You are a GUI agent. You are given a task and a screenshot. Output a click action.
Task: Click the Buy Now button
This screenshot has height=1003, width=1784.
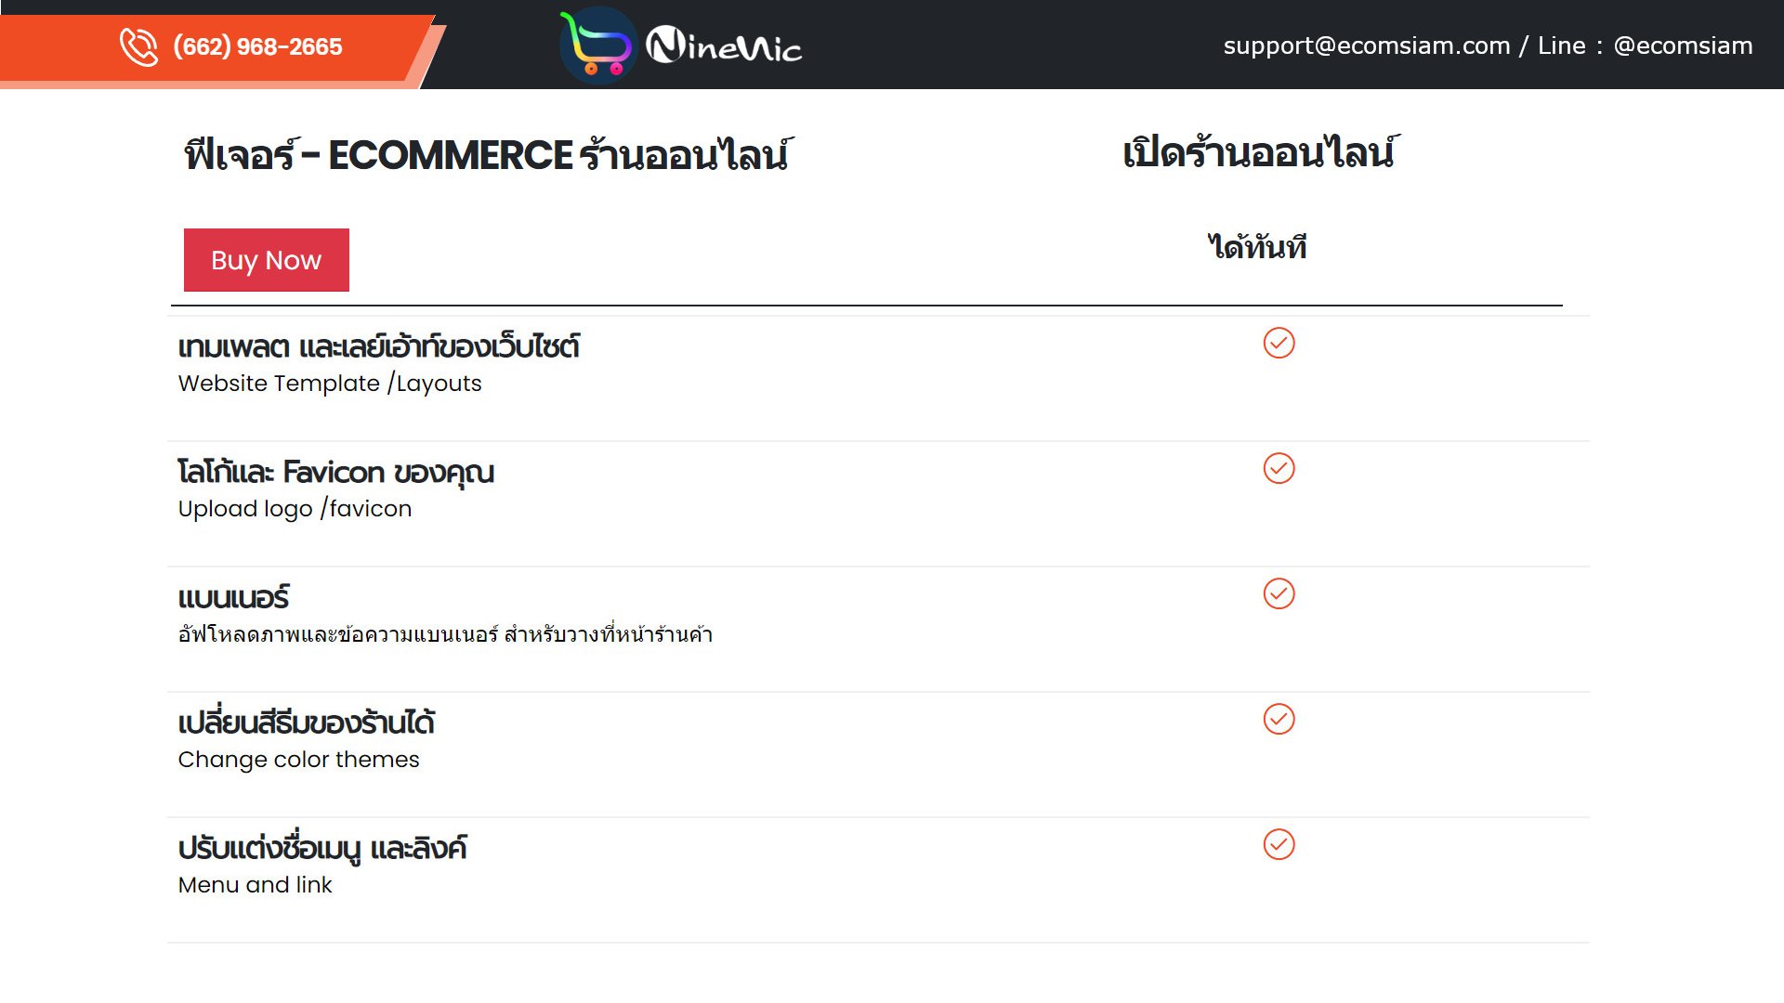coord(266,260)
